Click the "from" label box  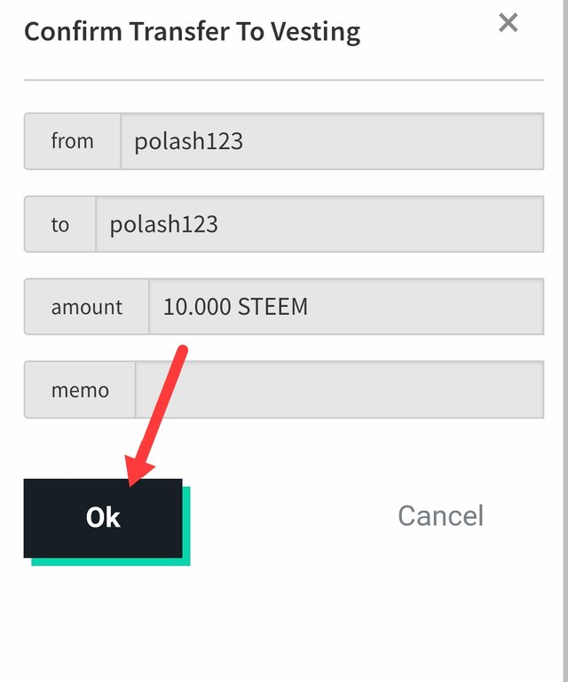click(72, 141)
